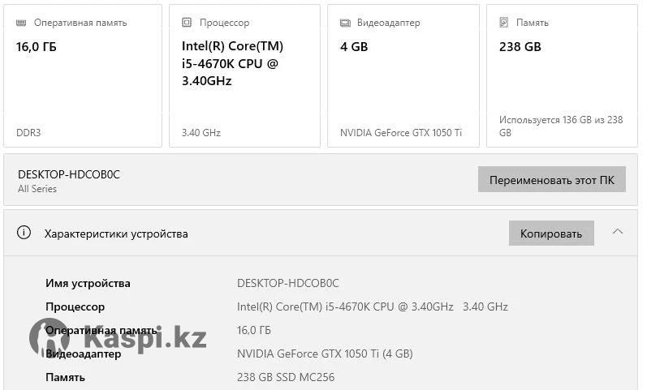The height and width of the screenshot is (390, 647).
Task: Click the Видеоадаптер display icon
Action: coord(345,23)
